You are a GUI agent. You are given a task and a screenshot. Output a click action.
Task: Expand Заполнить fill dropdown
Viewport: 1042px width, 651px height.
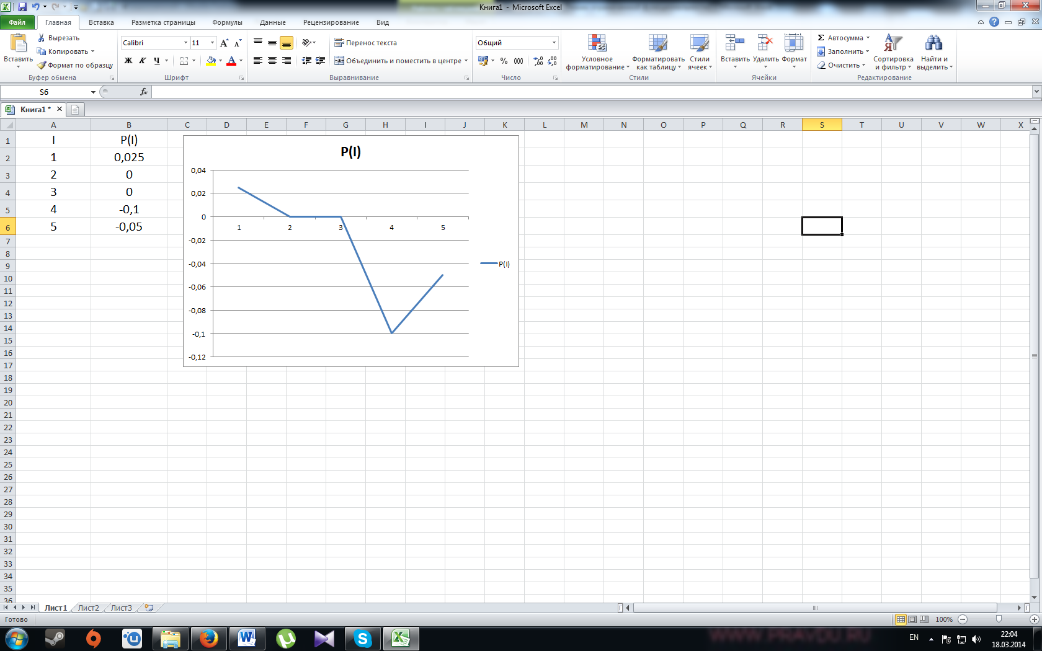867,51
